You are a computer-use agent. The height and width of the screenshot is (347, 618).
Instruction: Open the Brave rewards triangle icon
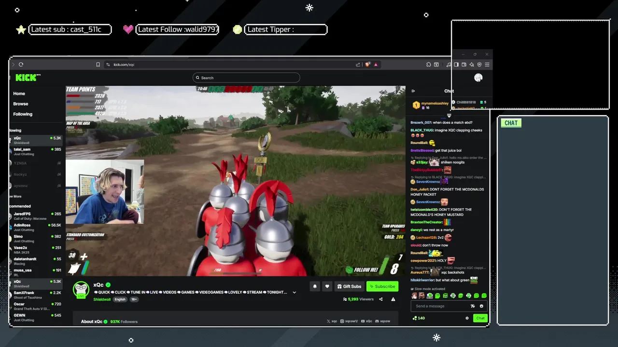click(x=376, y=65)
